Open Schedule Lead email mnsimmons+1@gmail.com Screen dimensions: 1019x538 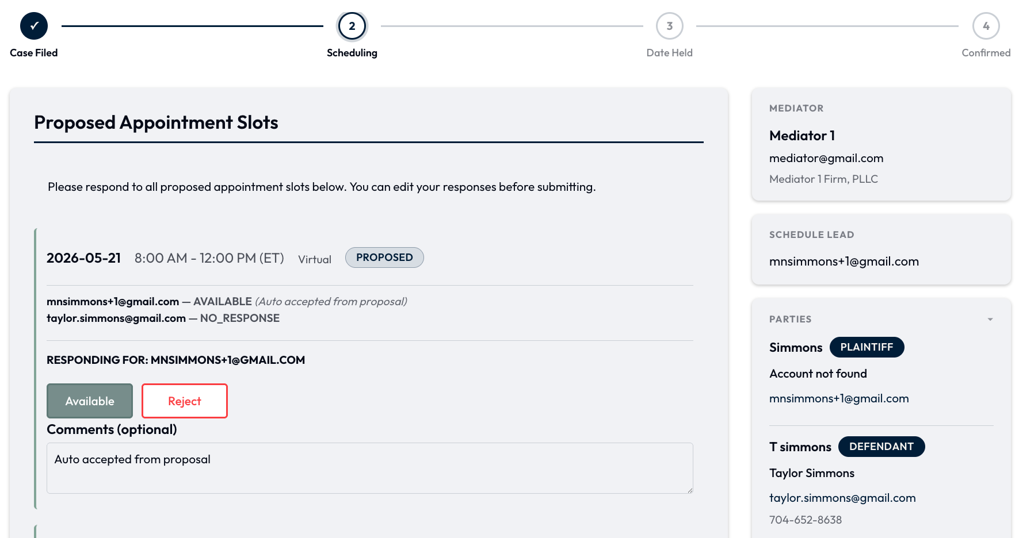coord(844,262)
